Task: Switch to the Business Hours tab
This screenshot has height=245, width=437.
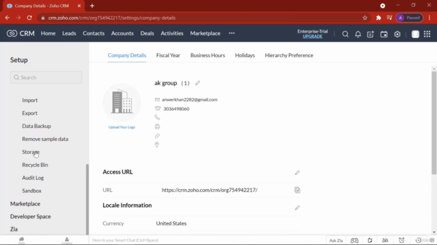Action: click(x=208, y=55)
